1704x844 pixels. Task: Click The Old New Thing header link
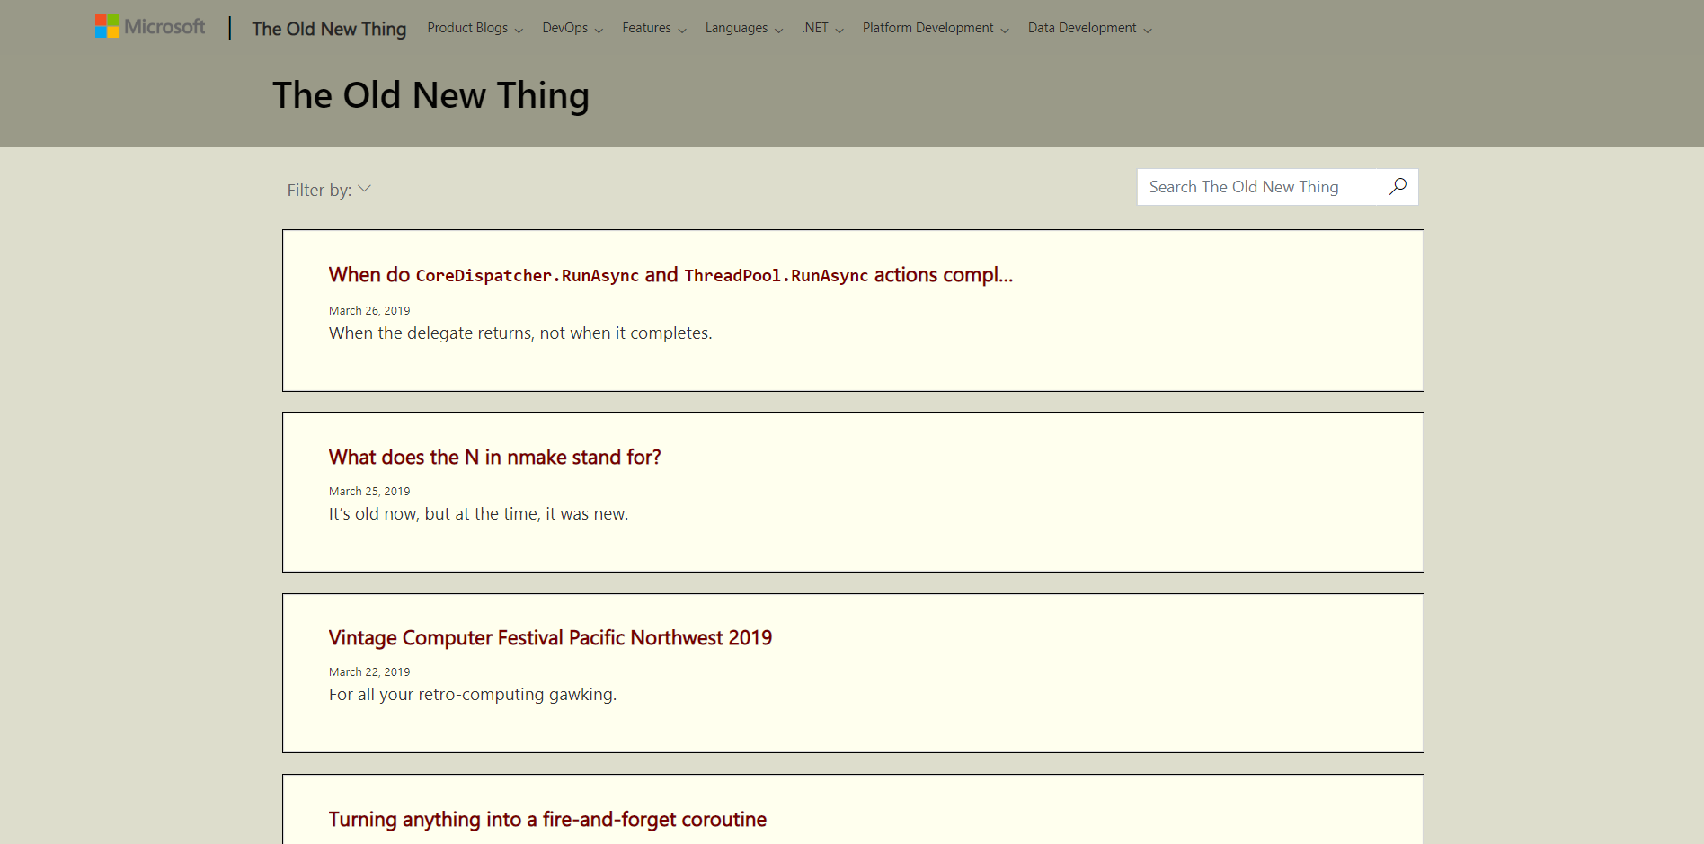click(329, 29)
